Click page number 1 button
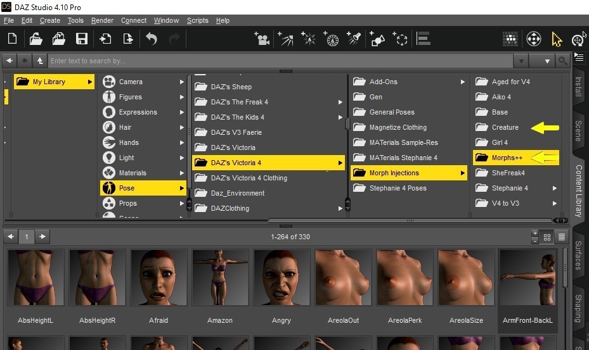The width and height of the screenshot is (589, 350). 26,237
